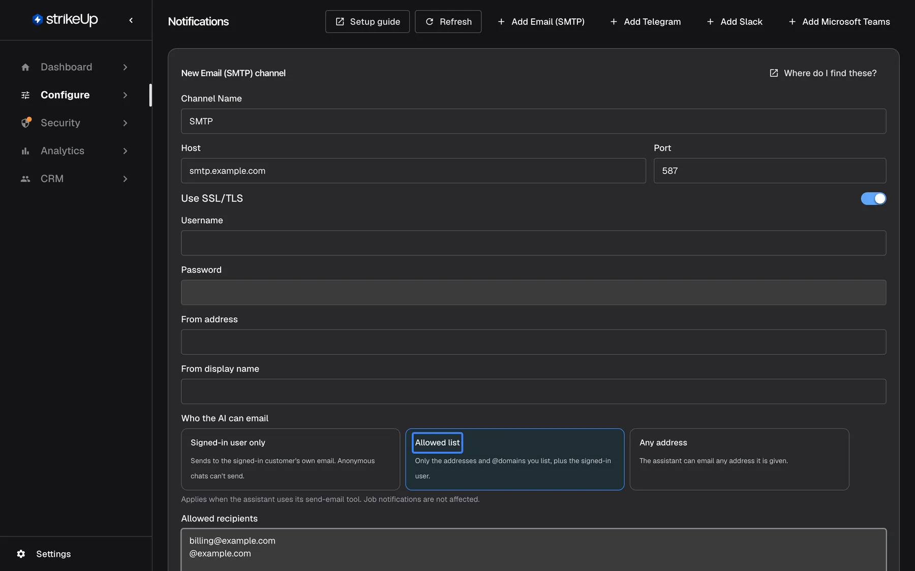Click the CRM people icon
The width and height of the screenshot is (915, 571).
coord(25,179)
